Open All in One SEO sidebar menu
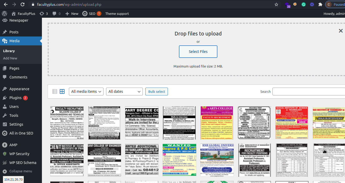 (x=21, y=133)
